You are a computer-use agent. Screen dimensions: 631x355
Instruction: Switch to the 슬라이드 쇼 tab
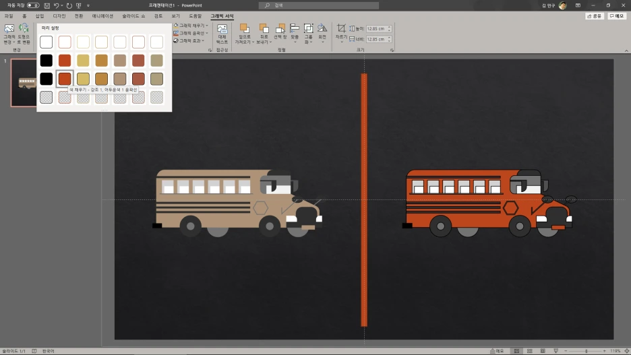[x=133, y=16]
